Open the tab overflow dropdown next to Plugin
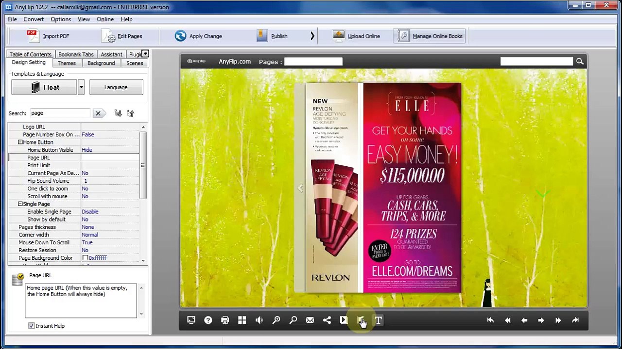The image size is (622, 349). click(145, 54)
